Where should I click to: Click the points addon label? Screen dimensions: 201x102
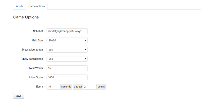(101, 87)
